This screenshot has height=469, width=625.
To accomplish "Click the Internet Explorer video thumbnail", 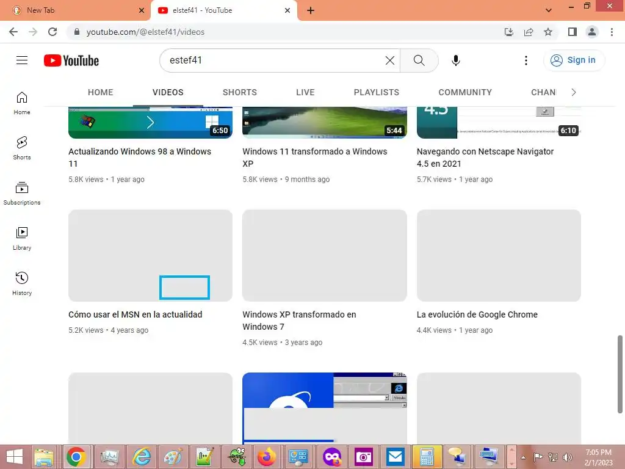I will [325, 408].
